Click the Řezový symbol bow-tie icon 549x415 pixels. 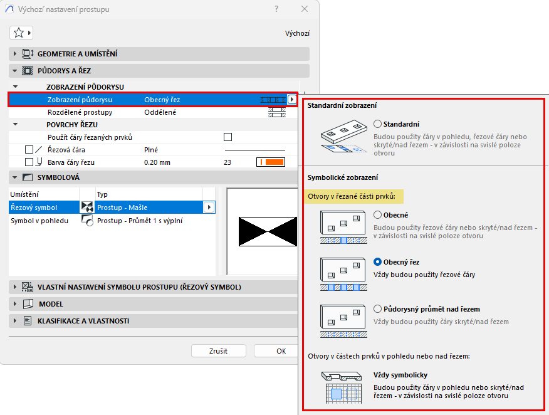[87, 208]
